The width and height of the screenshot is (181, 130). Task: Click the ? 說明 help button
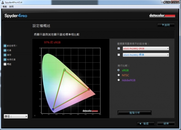point(166,25)
